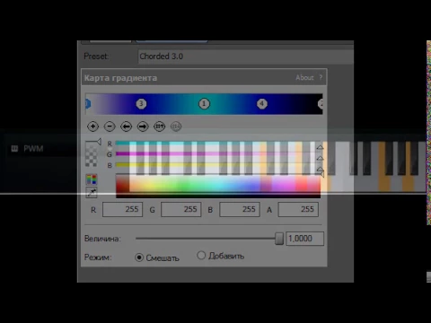The height and width of the screenshot is (323, 431).
Task: Click the PWM track label in background
Action: pyautogui.click(x=33, y=148)
